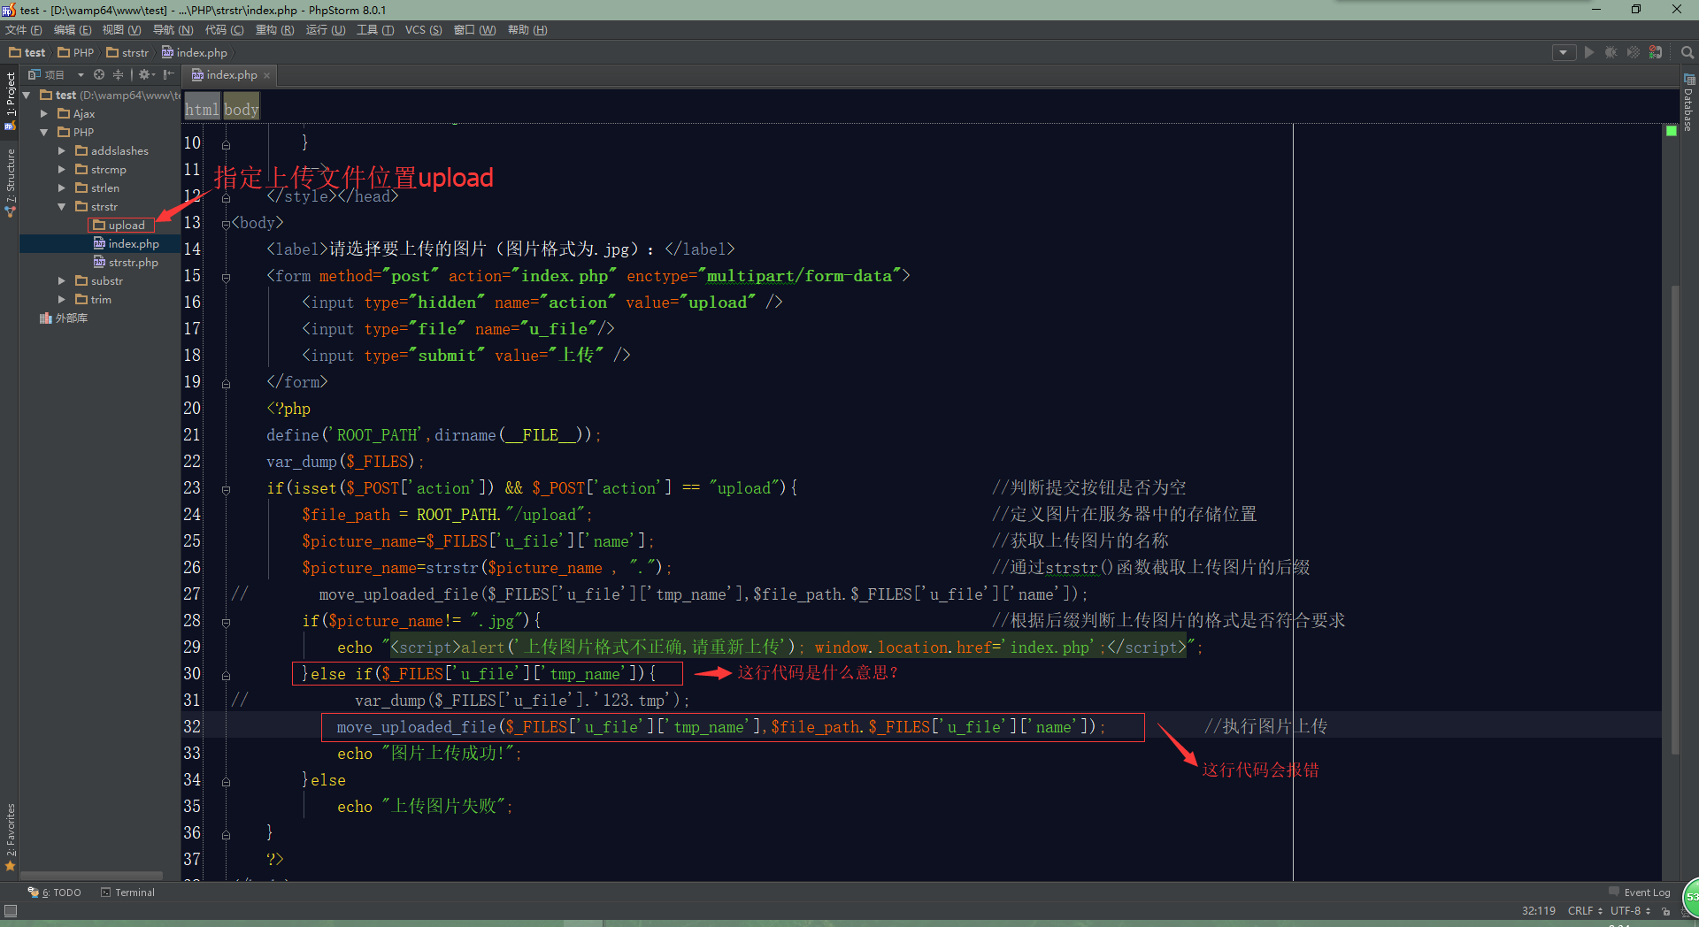
Task: Expand the addslashes folder
Action: [x=62, y=150]
